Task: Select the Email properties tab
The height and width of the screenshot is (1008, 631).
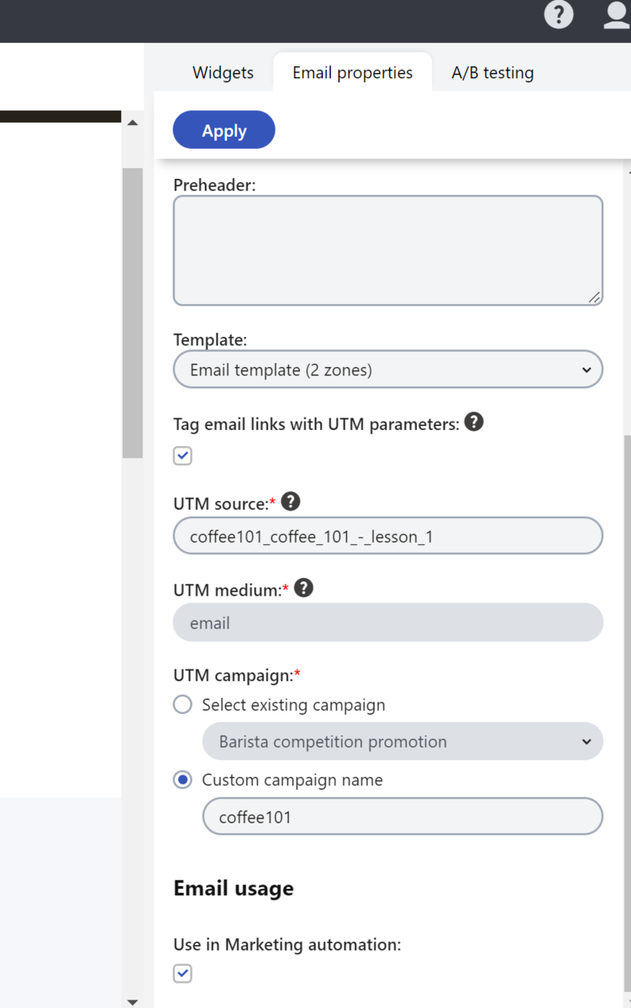Action: [353, 72]
